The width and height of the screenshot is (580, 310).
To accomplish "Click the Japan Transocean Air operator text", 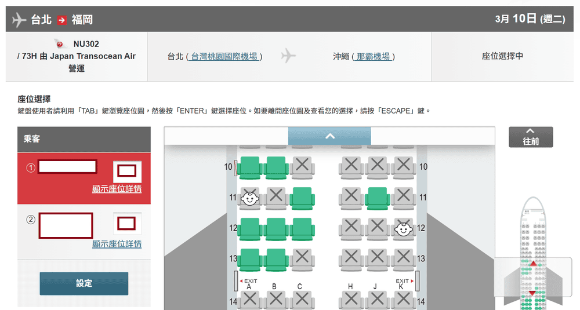I will tap(93, 56).
